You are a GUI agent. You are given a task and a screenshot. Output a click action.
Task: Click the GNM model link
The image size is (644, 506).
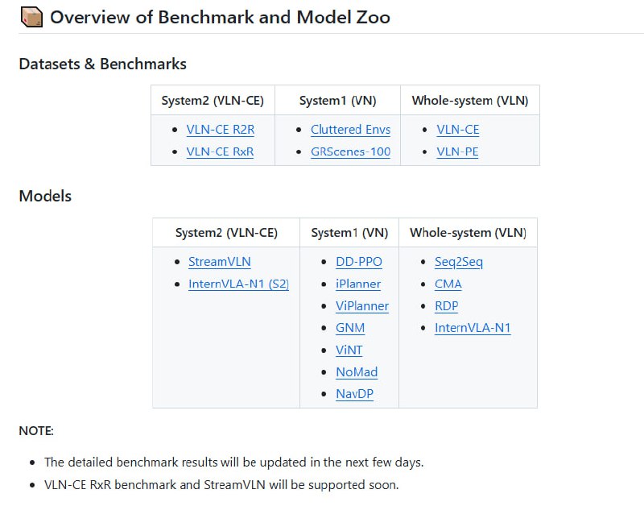tap(350, 328)
